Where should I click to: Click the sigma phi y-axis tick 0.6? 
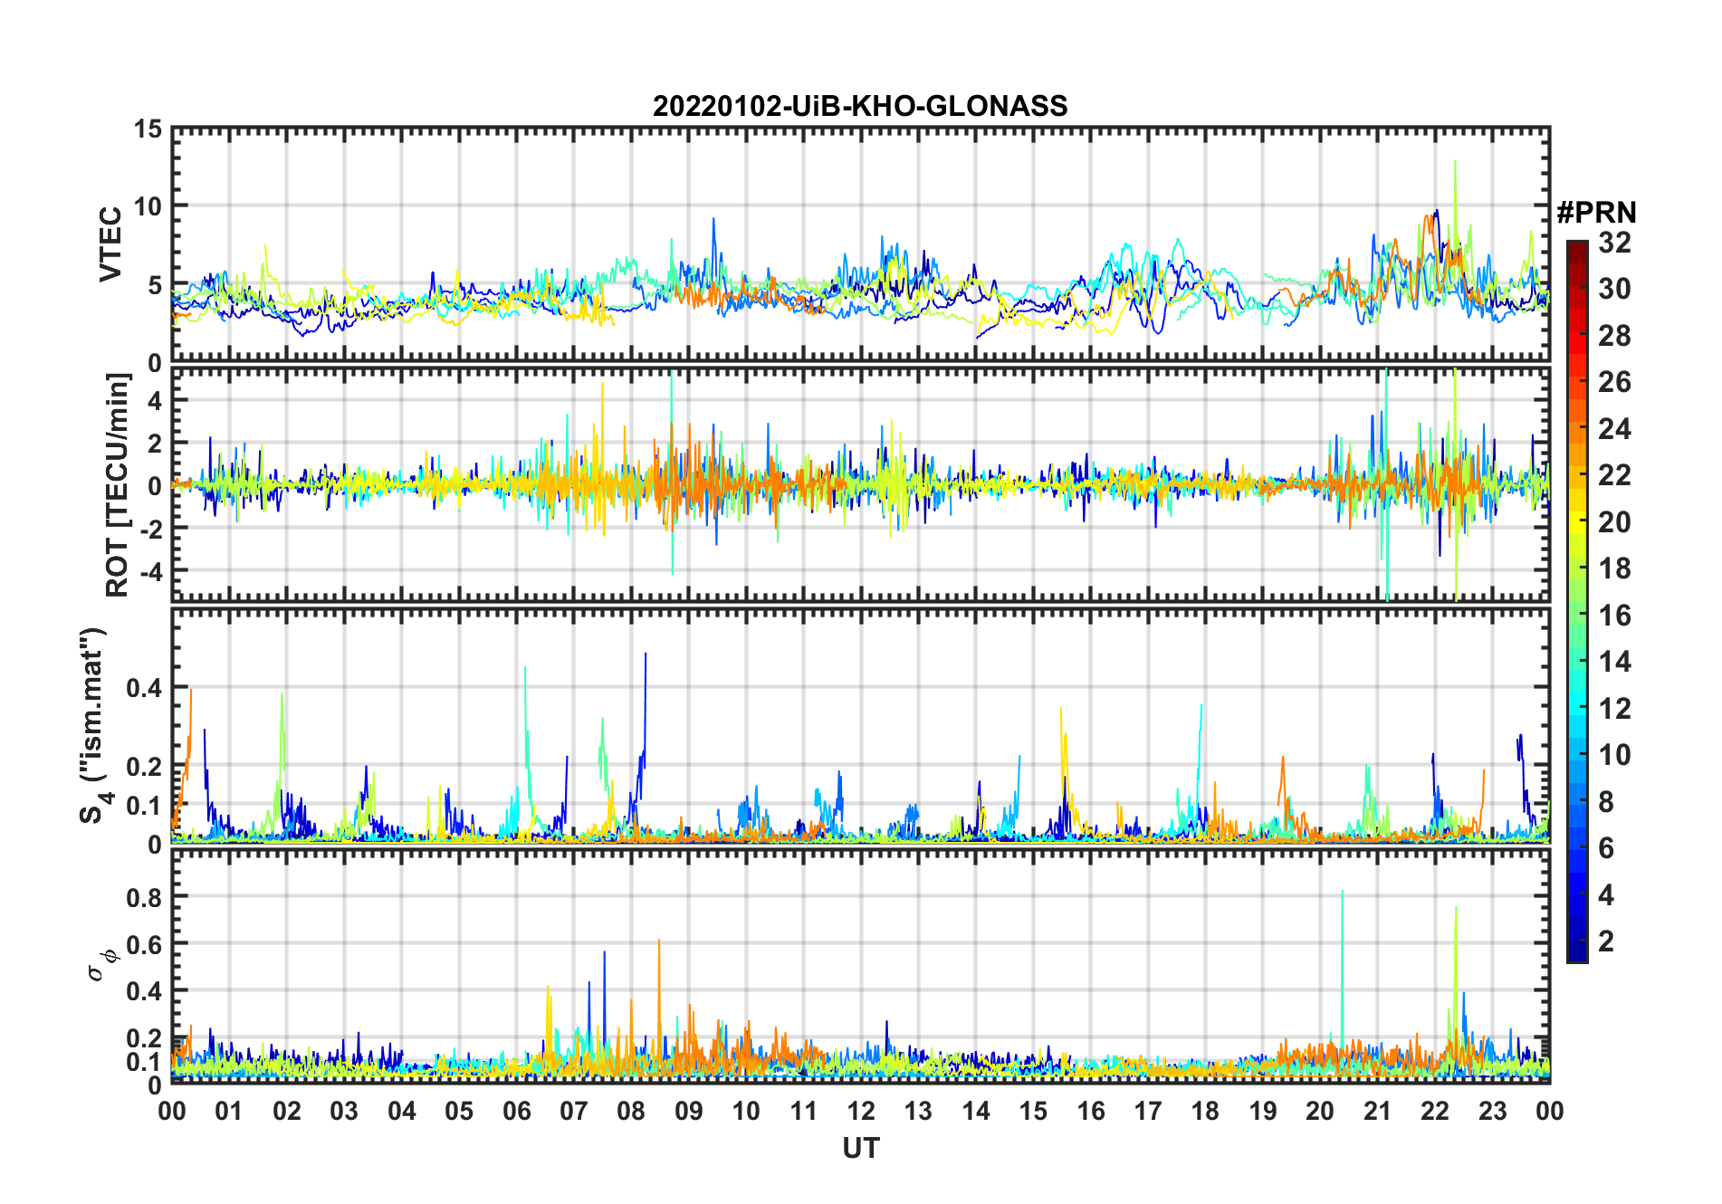point(144,944)
